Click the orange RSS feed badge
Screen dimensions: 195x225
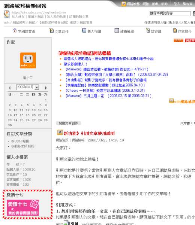click(x=178, y=40)
